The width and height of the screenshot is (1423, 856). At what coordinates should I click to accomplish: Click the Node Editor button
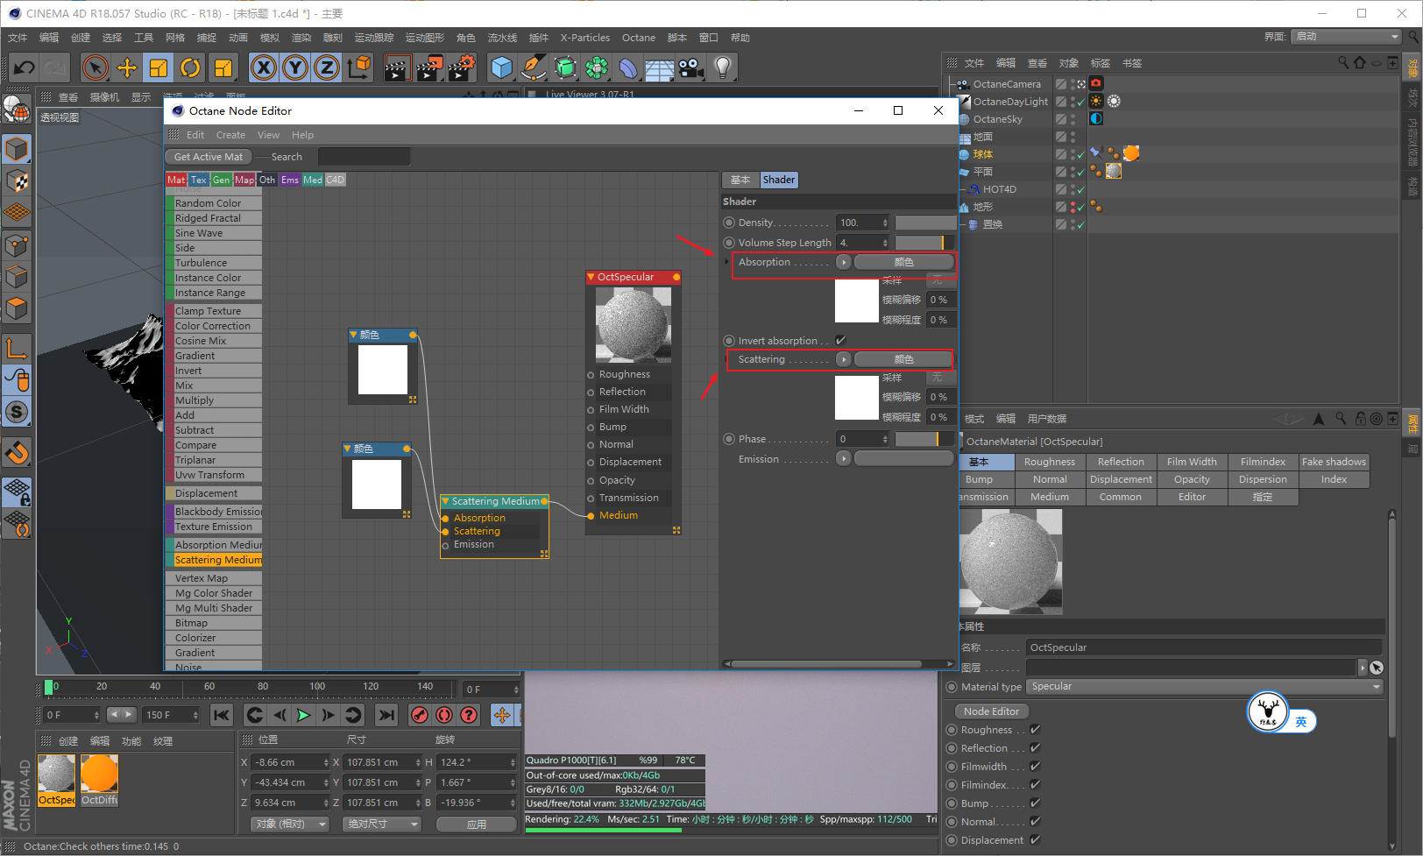coord(991,711)
